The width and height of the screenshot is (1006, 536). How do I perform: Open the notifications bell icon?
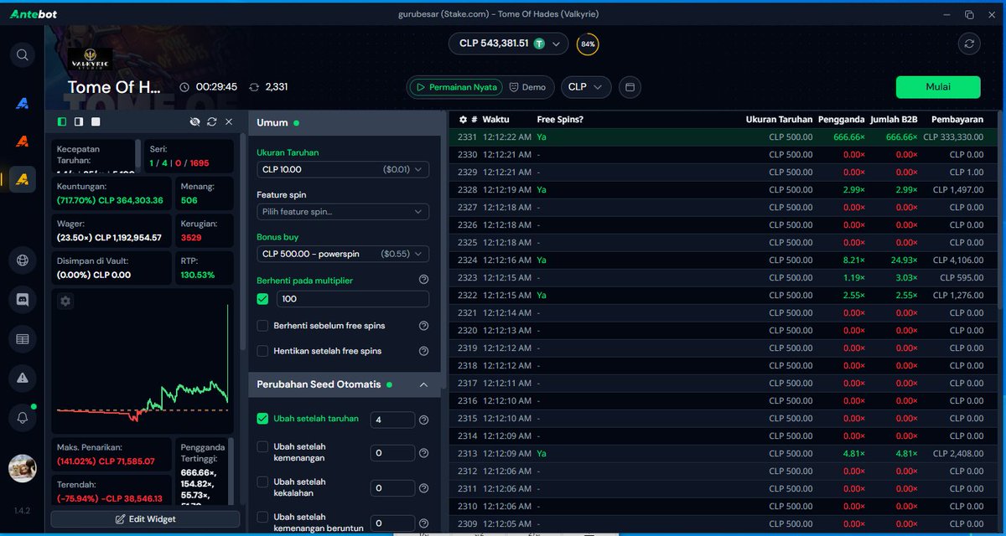23,416
